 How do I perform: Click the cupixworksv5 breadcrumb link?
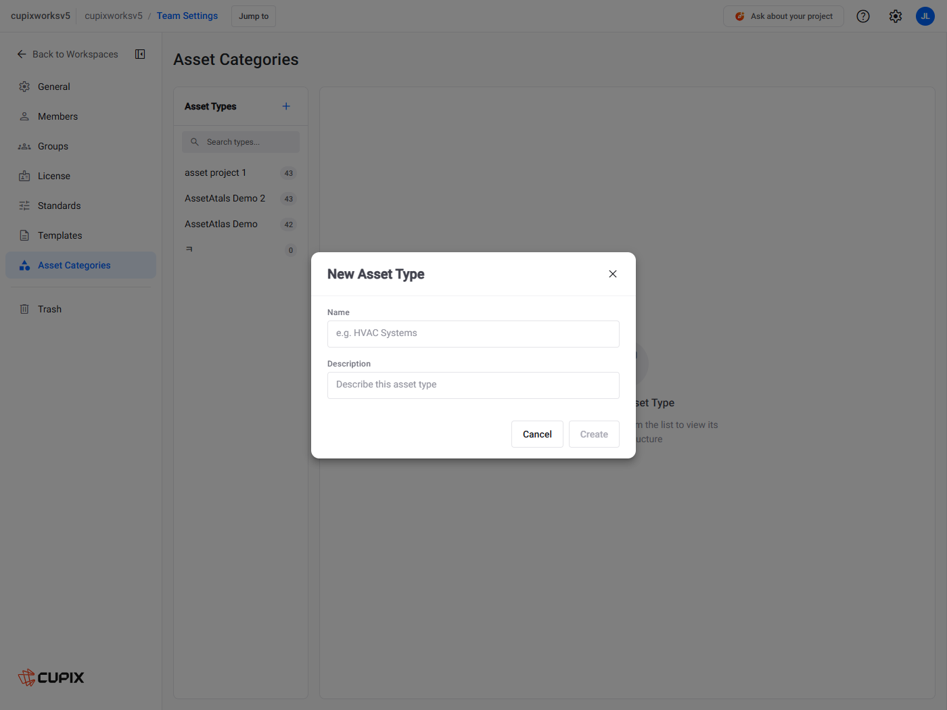(x=114, y=16)
